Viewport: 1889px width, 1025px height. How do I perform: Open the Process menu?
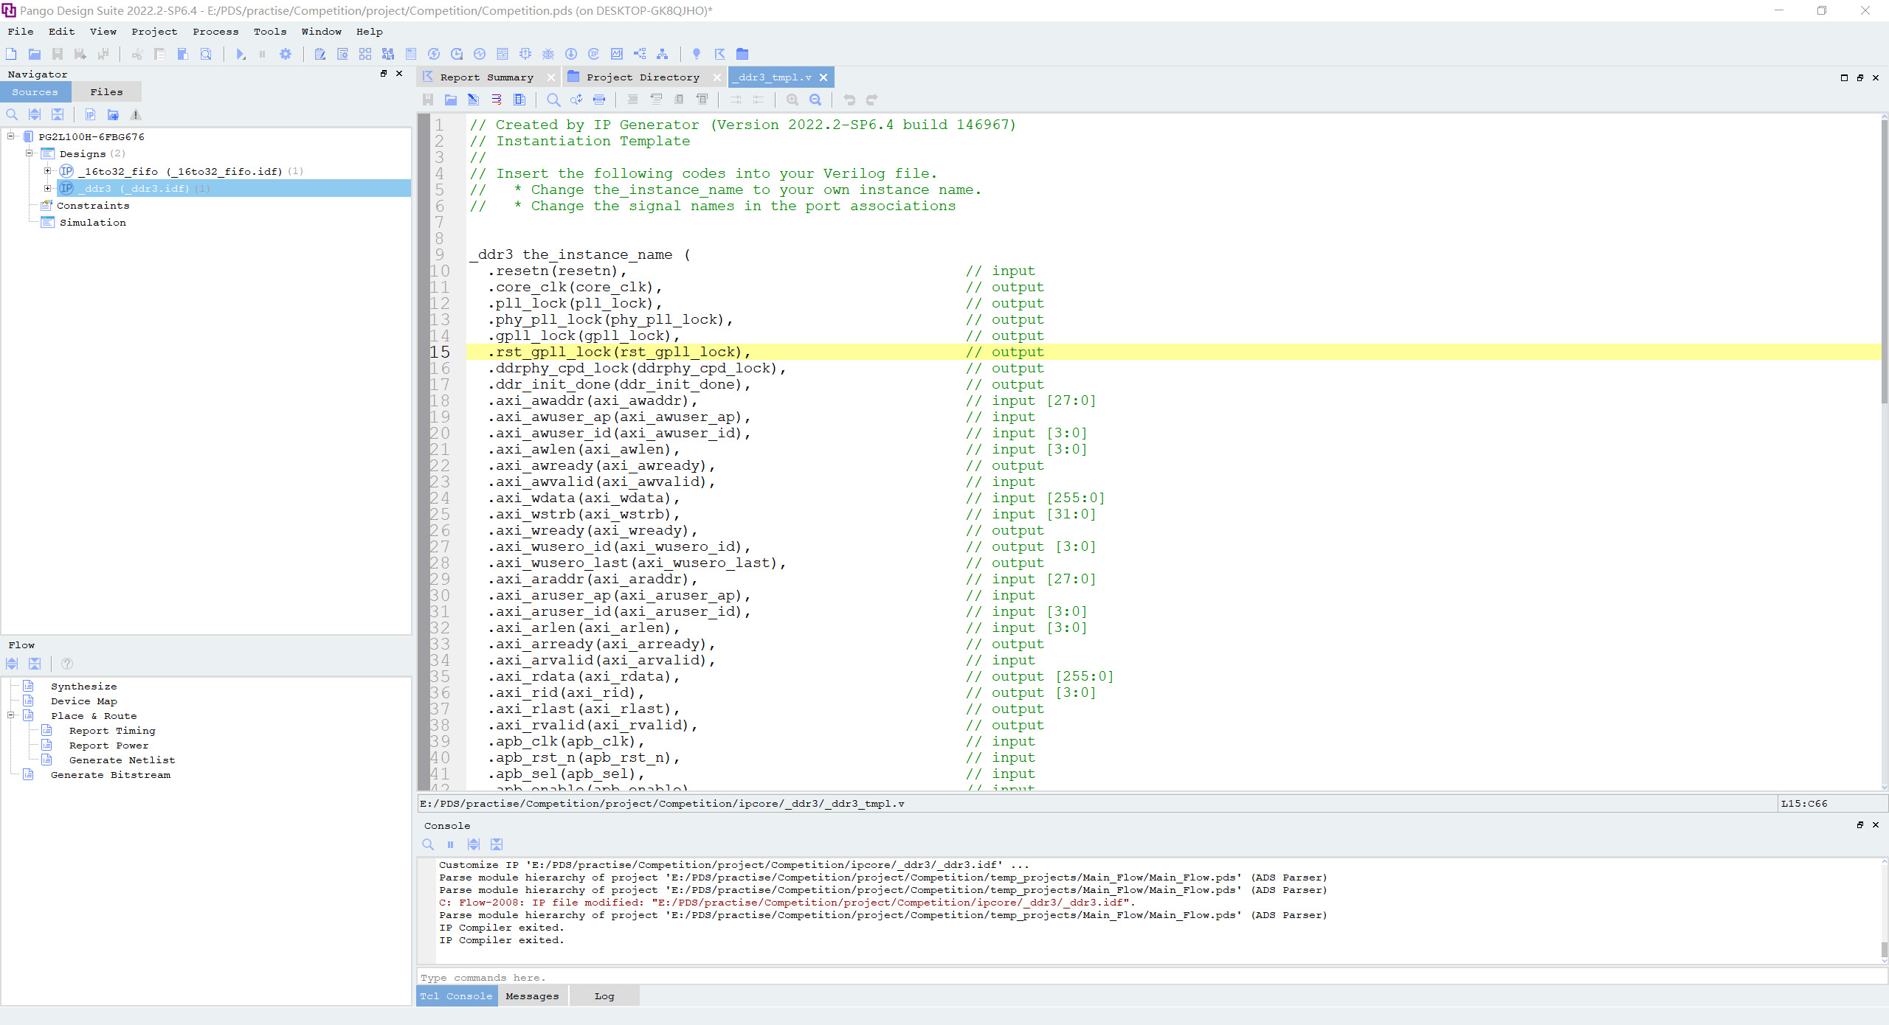215,32
